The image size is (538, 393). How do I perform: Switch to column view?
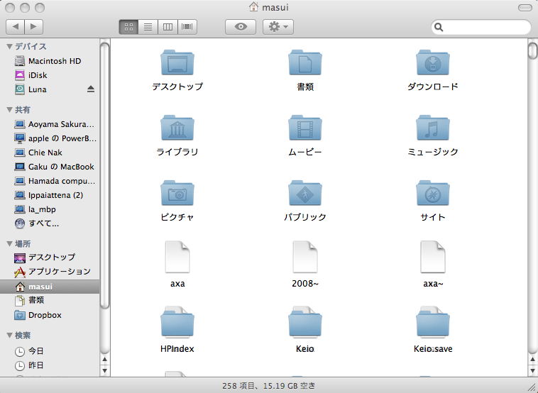click(168, 27)
